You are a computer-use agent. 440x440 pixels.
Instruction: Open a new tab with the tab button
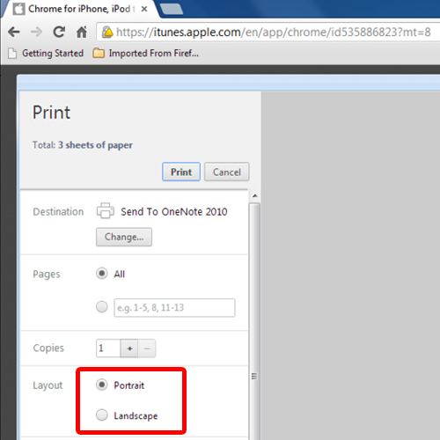point(172,9)
